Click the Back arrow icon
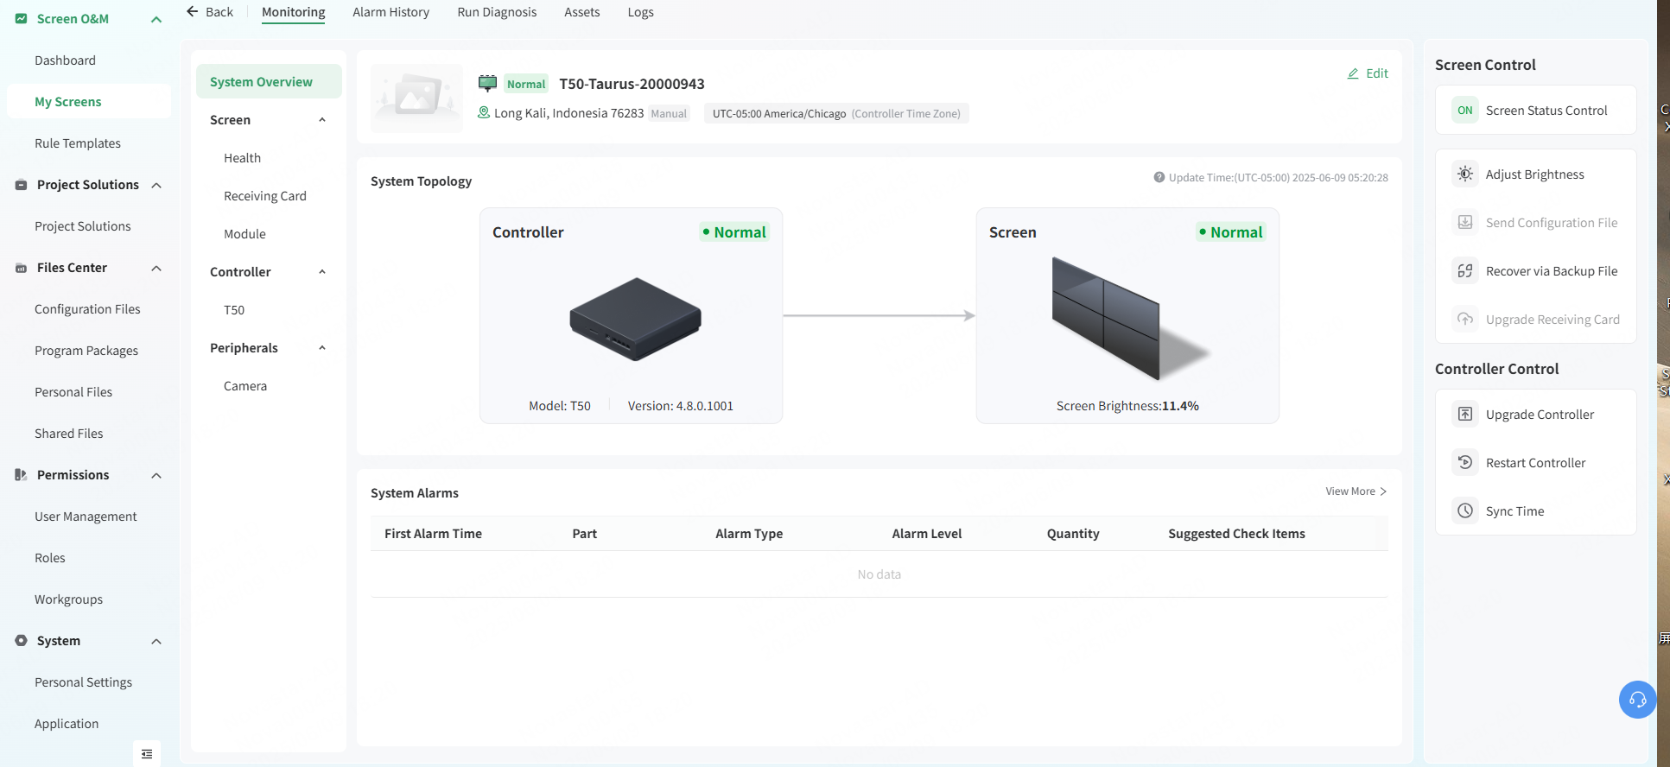 tap(193, 11)
